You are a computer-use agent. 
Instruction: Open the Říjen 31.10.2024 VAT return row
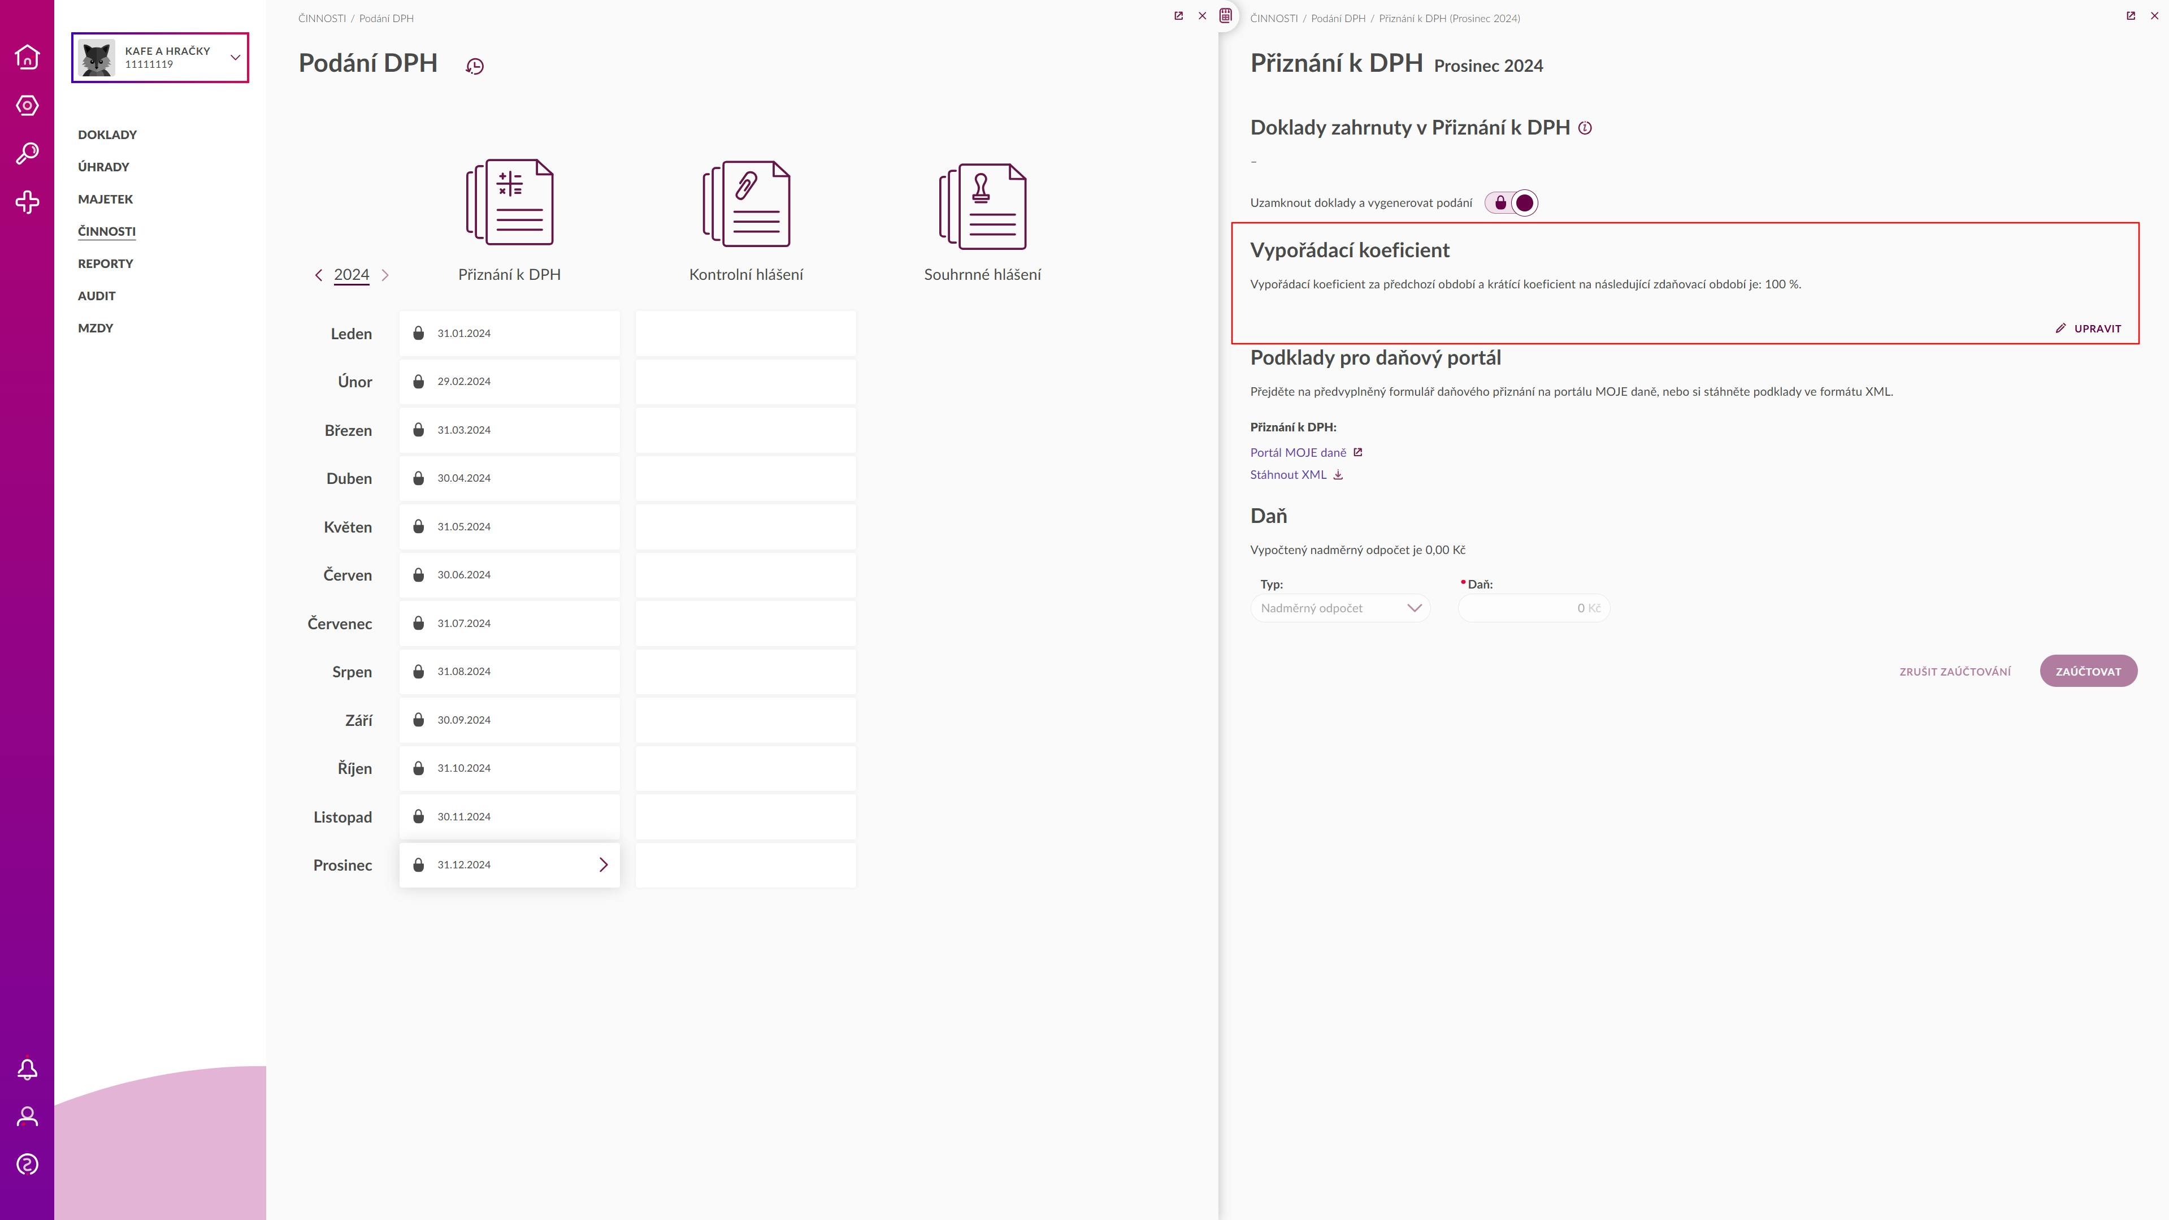tap(509, 768)
